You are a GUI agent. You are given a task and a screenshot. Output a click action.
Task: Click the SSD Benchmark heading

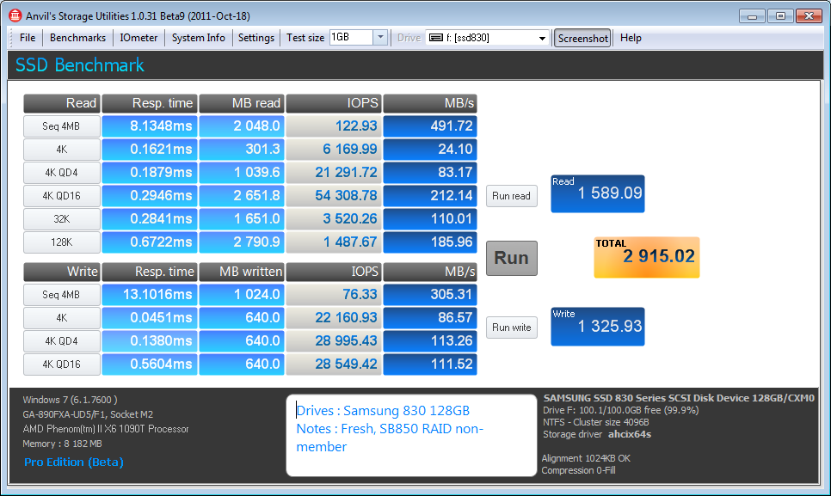click(x=79, y=65)
